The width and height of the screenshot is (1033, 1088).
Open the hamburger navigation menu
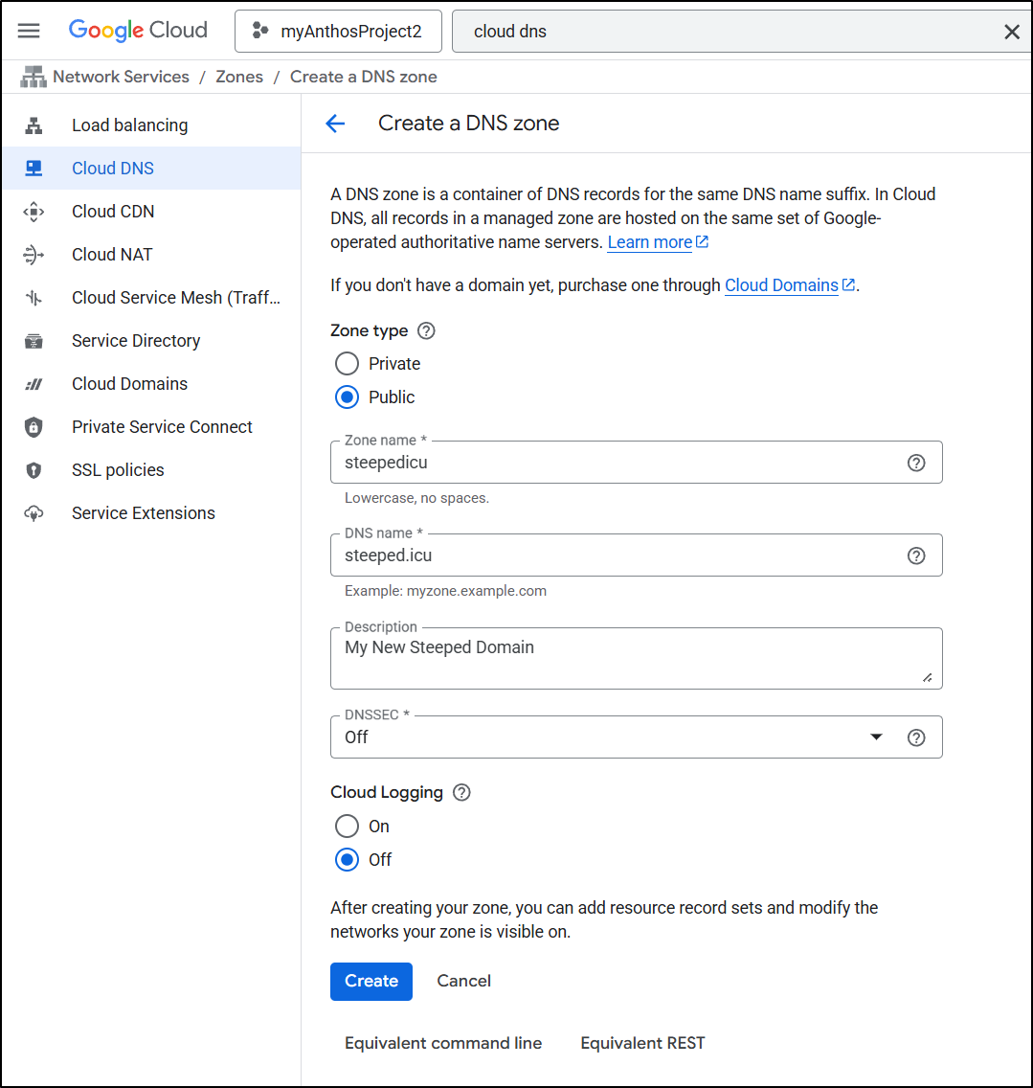29,31
